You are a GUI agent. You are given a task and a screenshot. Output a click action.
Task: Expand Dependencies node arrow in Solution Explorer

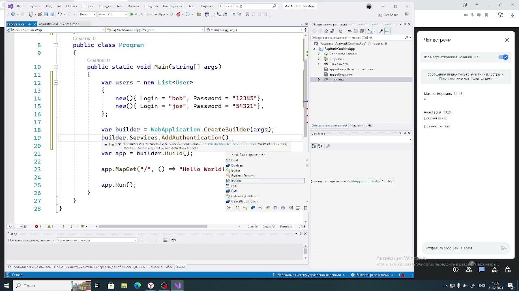coord(319,64)
